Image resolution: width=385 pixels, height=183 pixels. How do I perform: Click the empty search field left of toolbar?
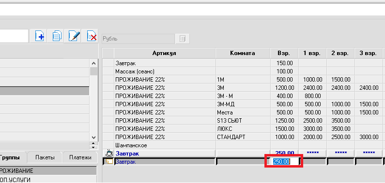pos(14,36)
